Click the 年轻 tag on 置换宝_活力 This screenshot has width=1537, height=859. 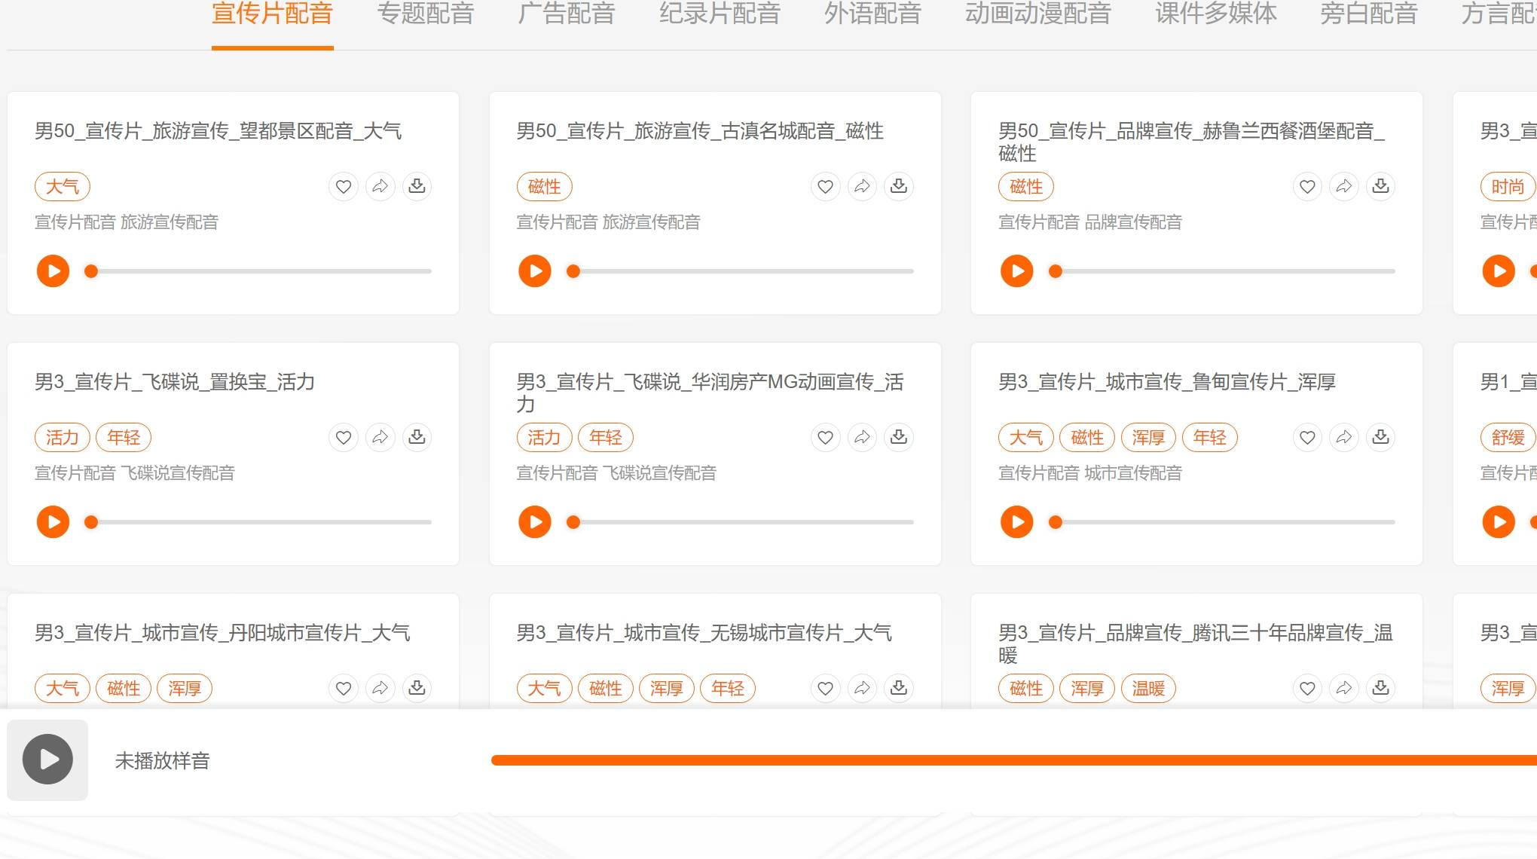[124, 437]
